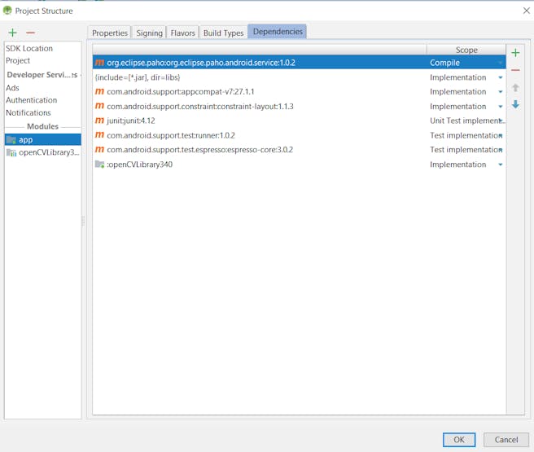Select {include=[*.jar], dir=libs} dependency row
The width and height of the screenshot is (534, 452).
tap(299, 77)
